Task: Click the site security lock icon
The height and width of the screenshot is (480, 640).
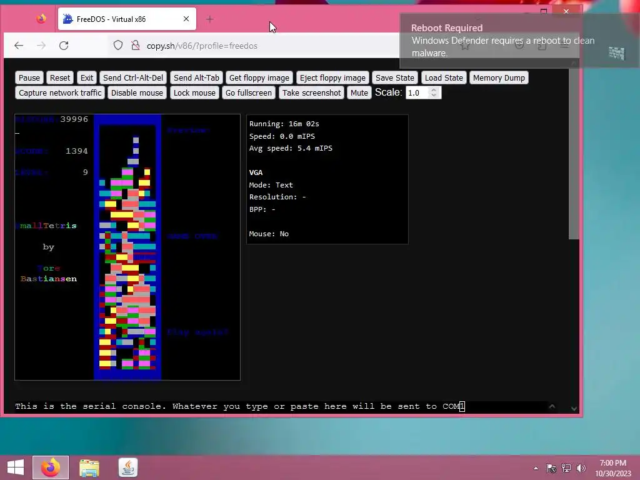Action: pyautogui.click(x=136, y=45)
